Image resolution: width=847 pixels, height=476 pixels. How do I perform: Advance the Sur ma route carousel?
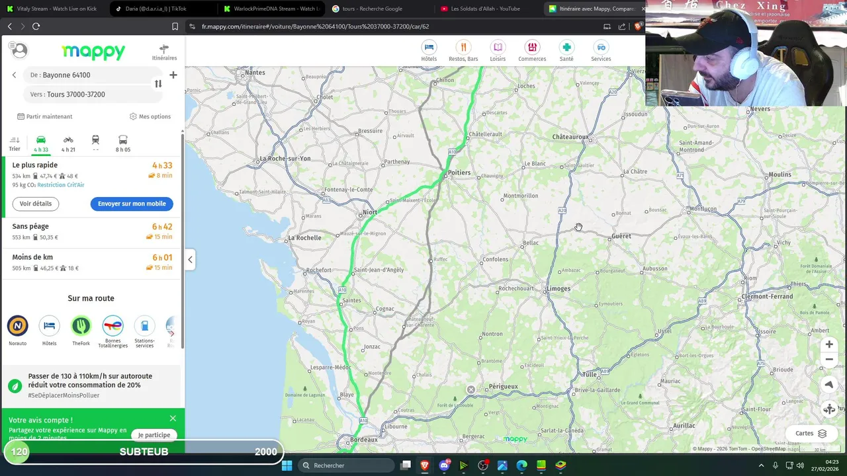tap(172, 333)
